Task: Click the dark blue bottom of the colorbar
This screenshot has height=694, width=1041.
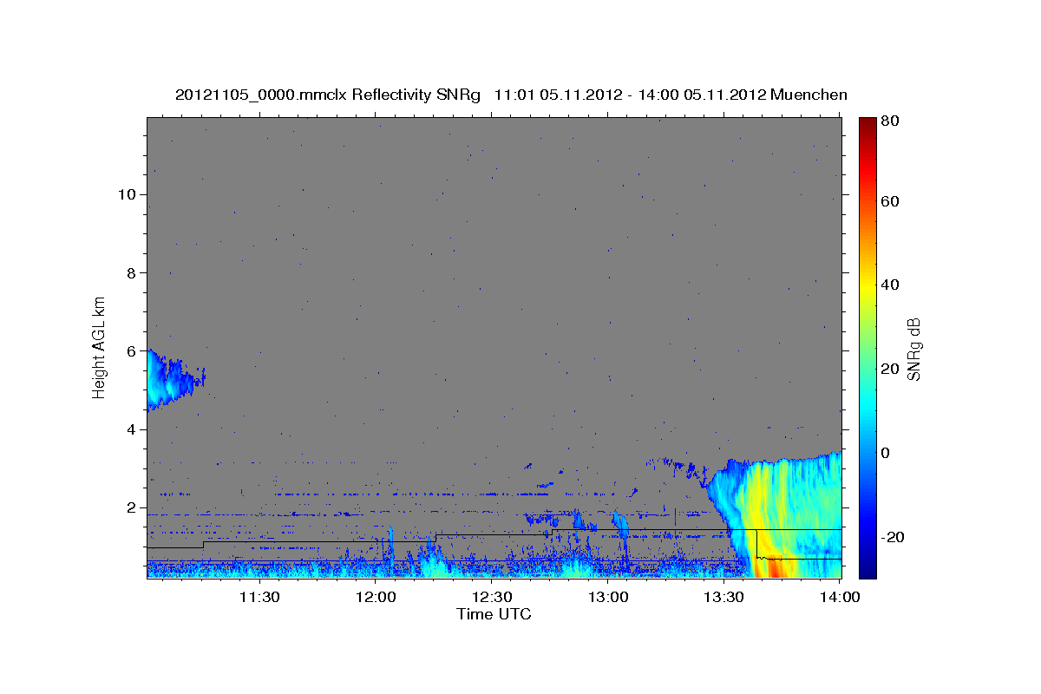Action: (x=867, y=568)
